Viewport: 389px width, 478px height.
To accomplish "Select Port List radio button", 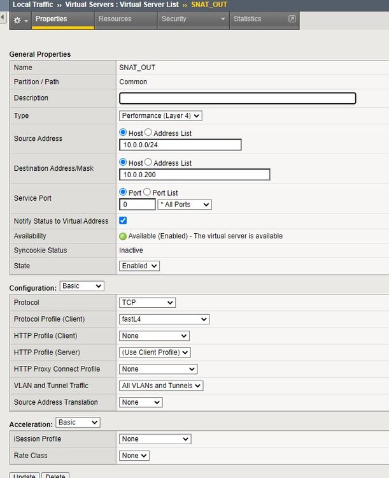I will tap(147, 192).
